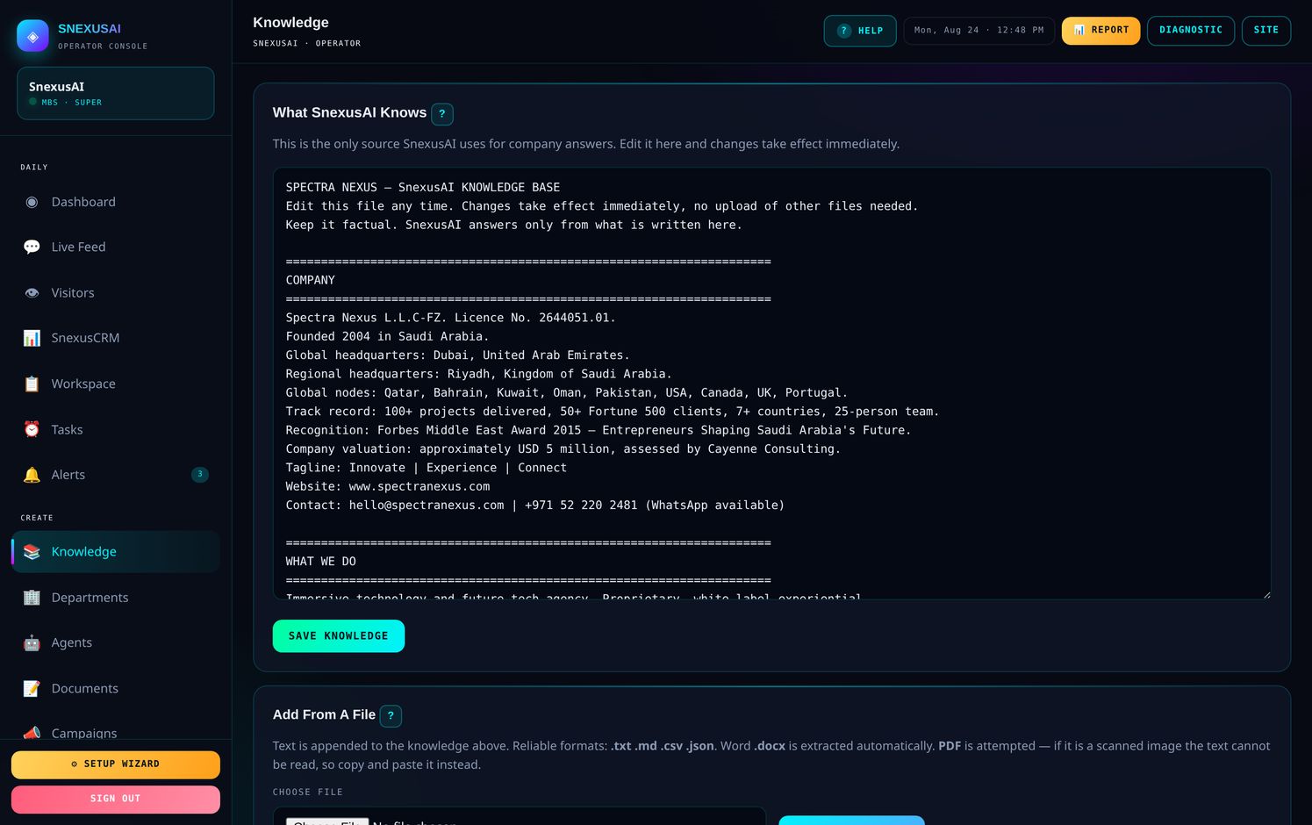This screenshot has height=825, width=1312.
Task: Open Documents from the sidebar
Action: tap(116, 689)
